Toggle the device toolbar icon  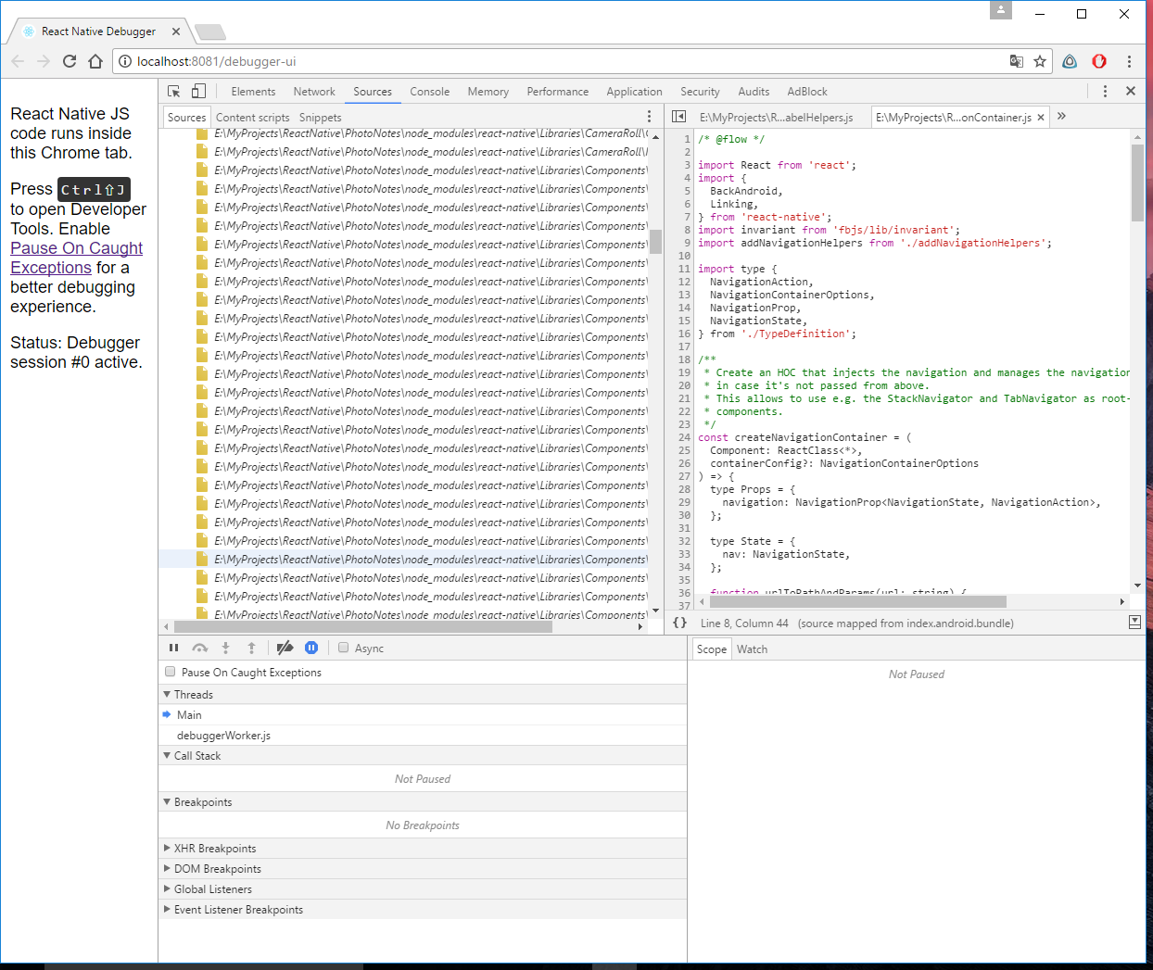point(198,92)
